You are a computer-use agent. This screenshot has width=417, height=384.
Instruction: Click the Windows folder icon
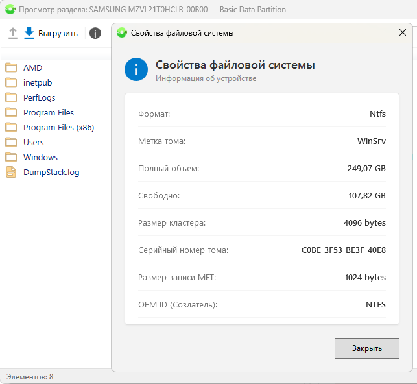tap(11, 157)
